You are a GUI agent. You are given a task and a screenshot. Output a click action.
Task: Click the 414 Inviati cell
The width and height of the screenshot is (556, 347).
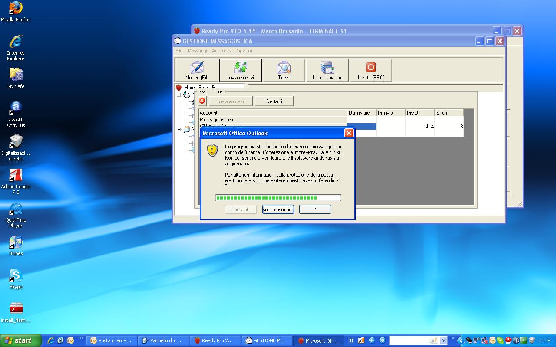[x=420, y=127]
